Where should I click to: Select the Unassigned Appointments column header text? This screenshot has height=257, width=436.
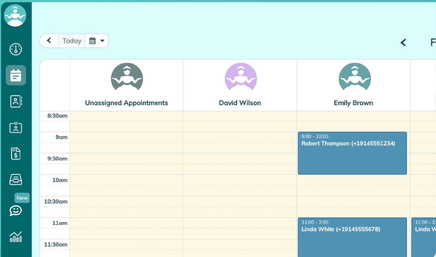(x=126, y=103)
